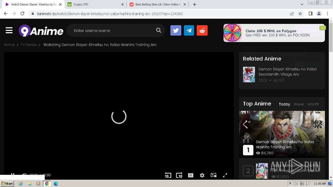Launch Internet Explorer from the taskbar
The width and height of the screenshot is (333, 187).
[21, 184]
